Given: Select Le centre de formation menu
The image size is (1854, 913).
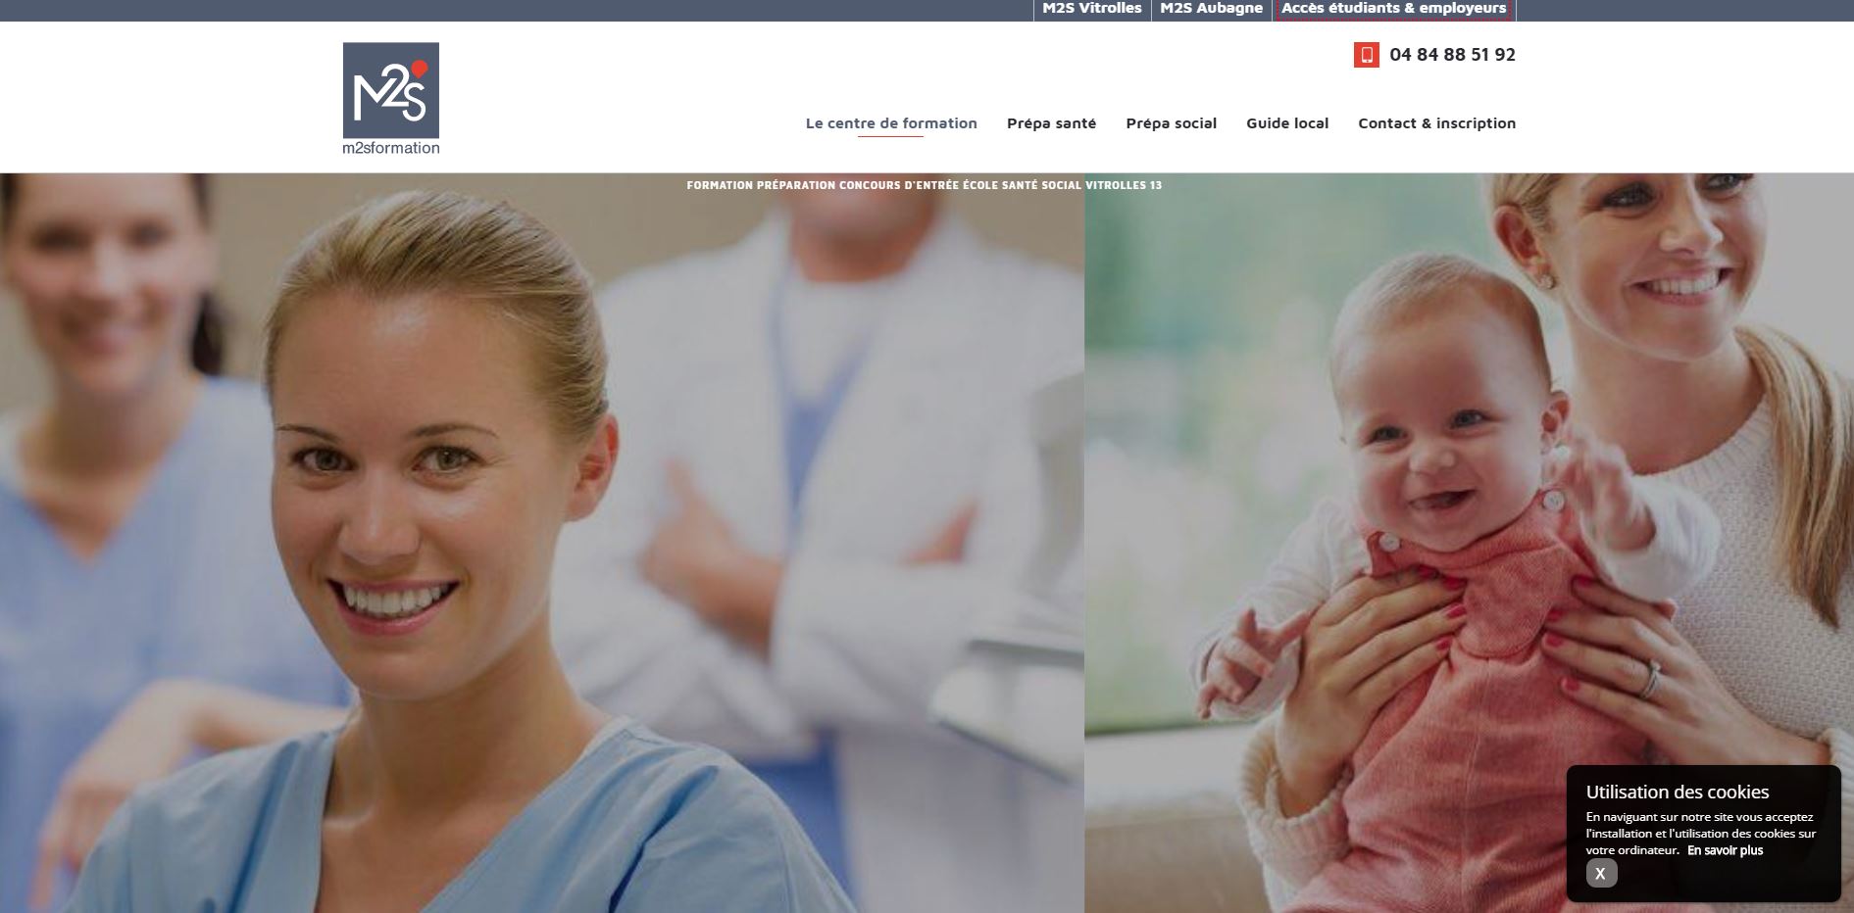Looking at the screenshot, I should click(891, 123).
